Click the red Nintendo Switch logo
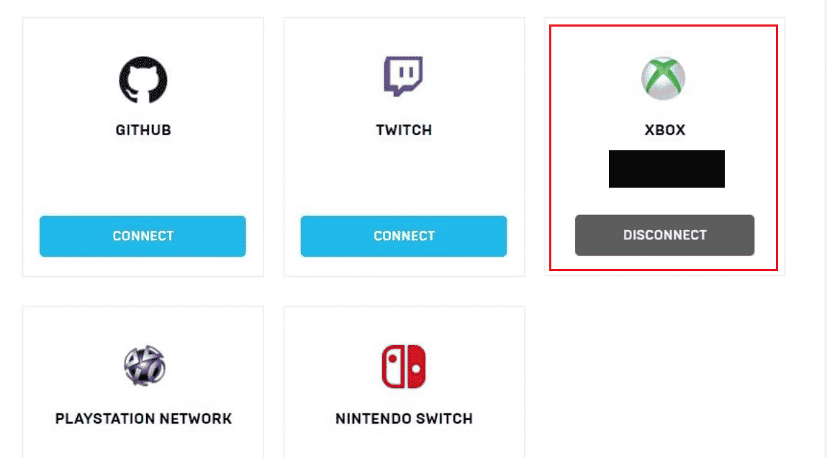Image resolution: width=827 pixels, height=458 pixels. (x=403, y=366)
